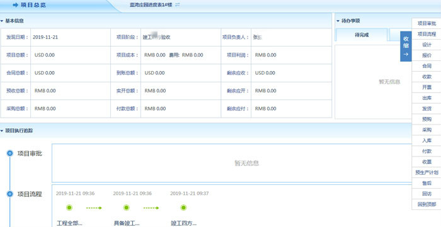Click green step dot above 竣工四方...
Screen dimensions: 441x227
point(184,208)
